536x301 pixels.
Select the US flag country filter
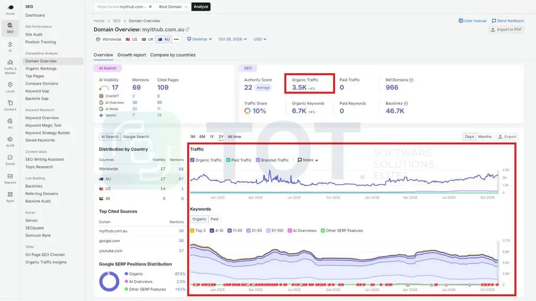click(x=131, y=39)
